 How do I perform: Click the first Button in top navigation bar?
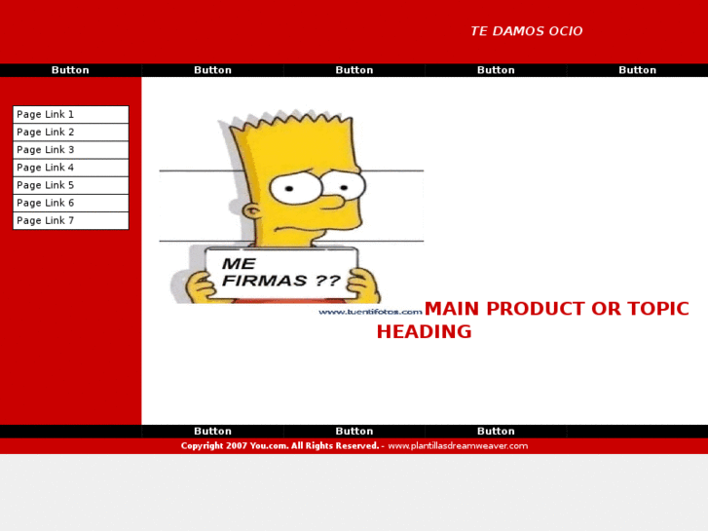pos(70,70)
